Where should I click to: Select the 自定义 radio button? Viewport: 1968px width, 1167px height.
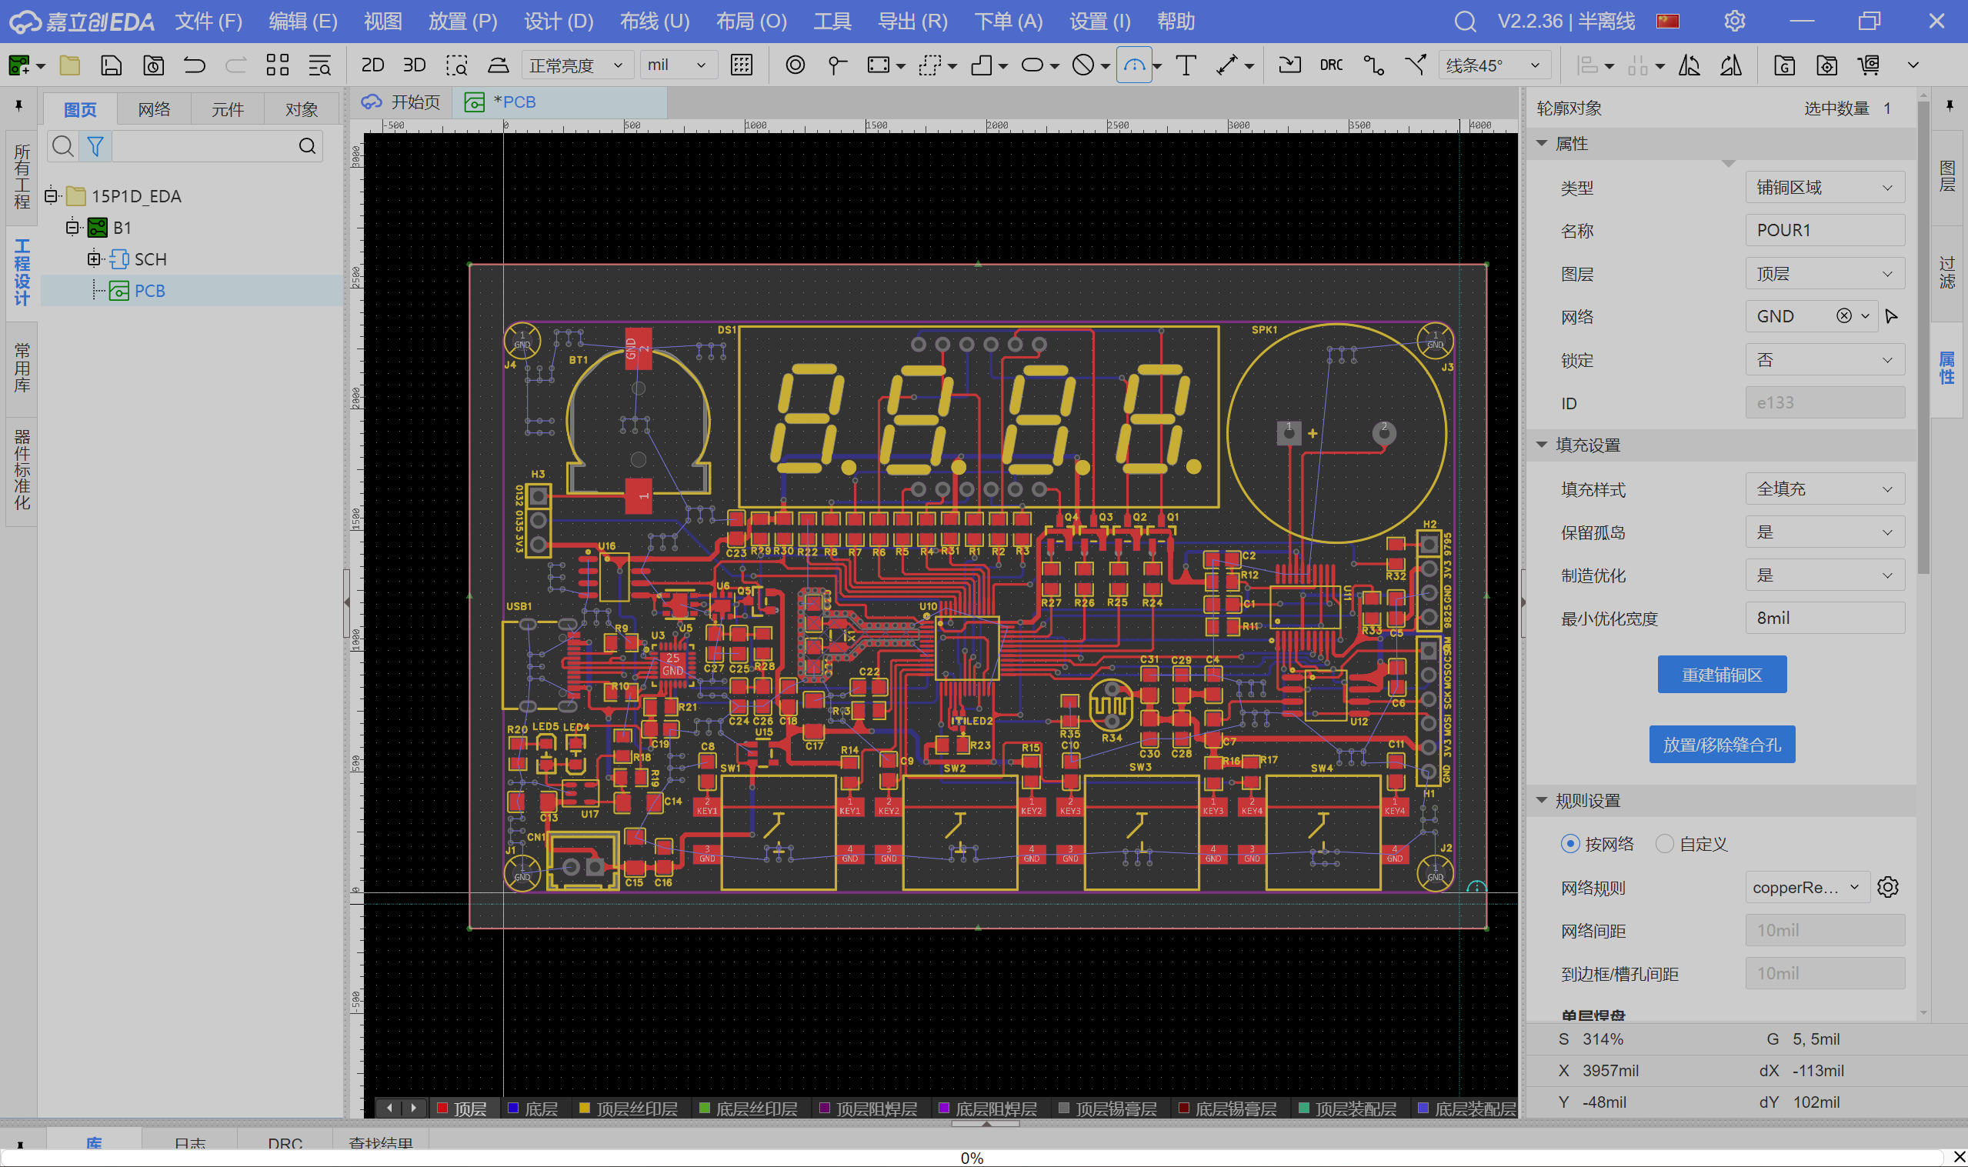[x=1663, y=844]
